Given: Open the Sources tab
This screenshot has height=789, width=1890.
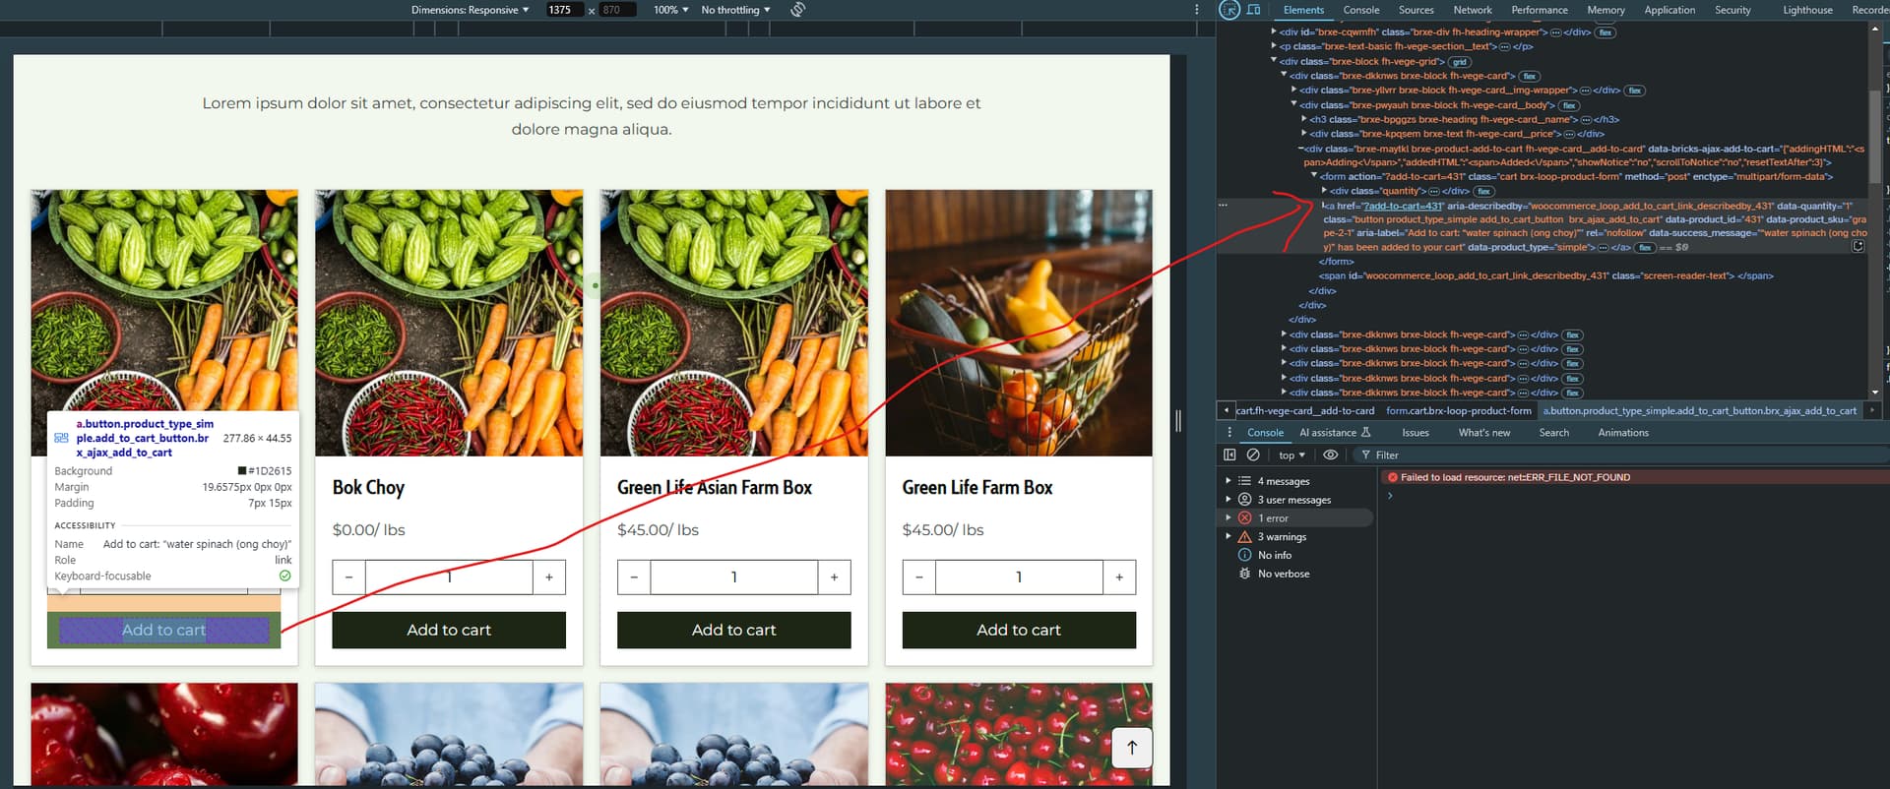Looking at the screenshot, I should click(1416, 10).
